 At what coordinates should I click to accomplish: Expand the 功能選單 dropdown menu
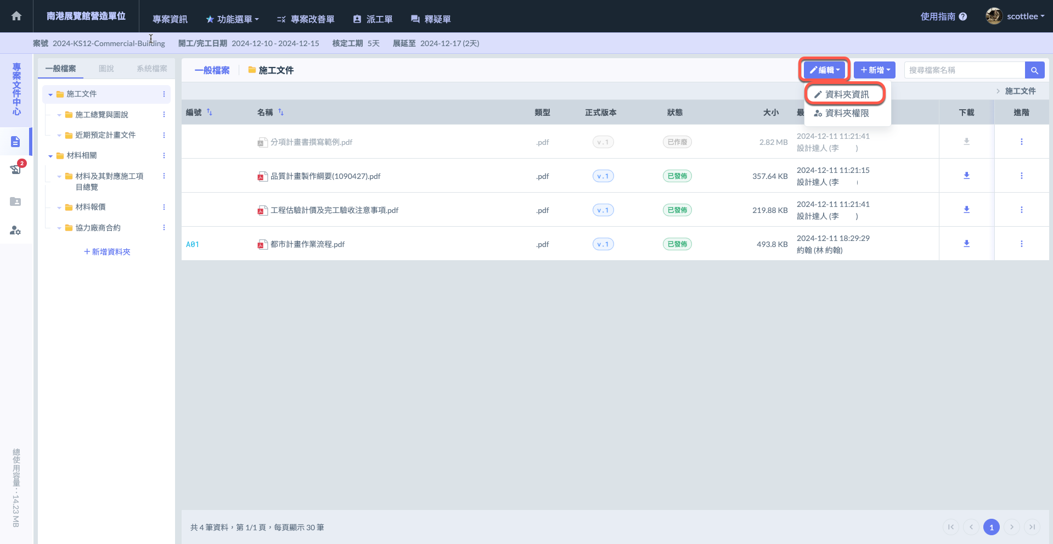coord(232,19)
